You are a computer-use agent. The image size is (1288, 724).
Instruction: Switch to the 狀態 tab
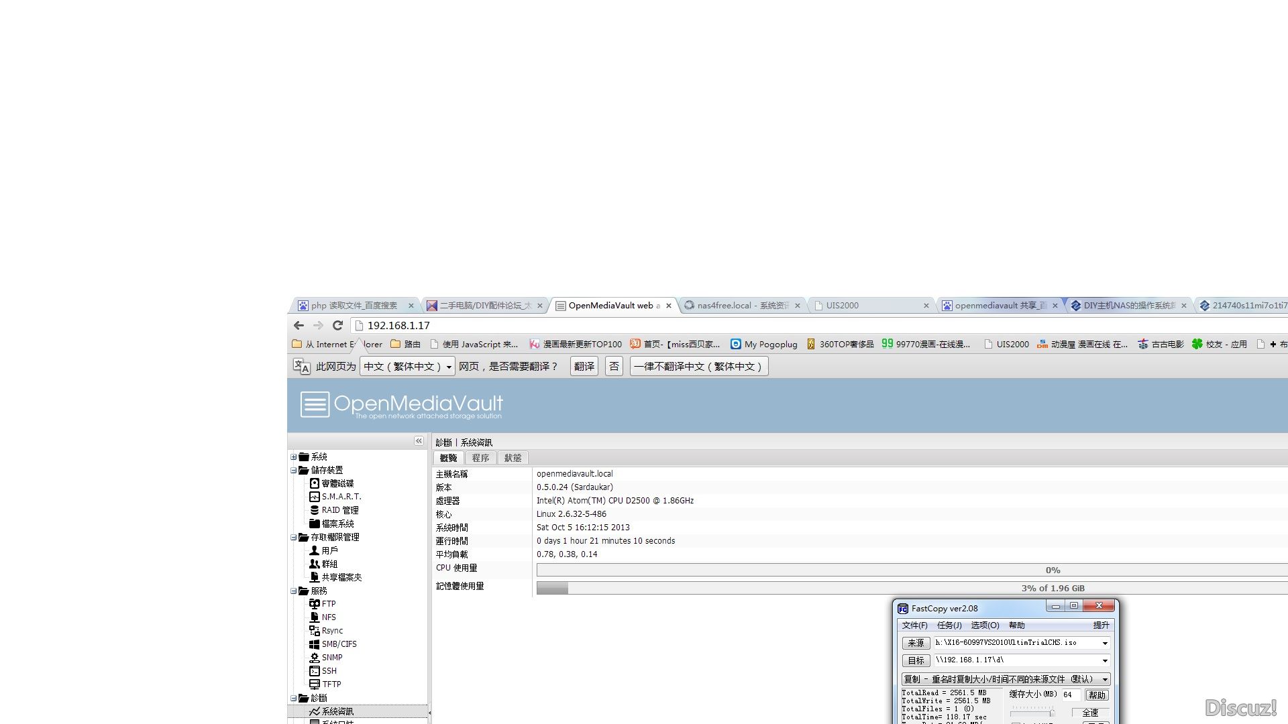pyautogui.click(x=513, y=458)
